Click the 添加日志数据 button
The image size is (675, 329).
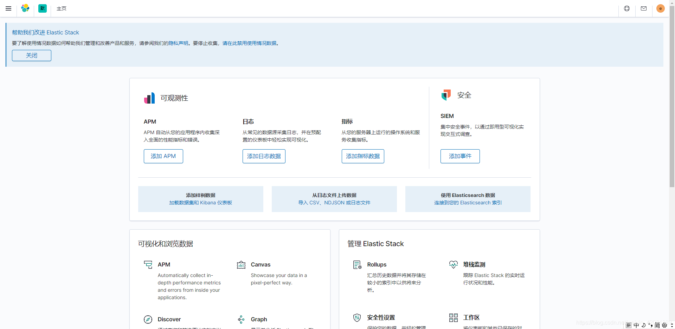click(x=264, y=156)
